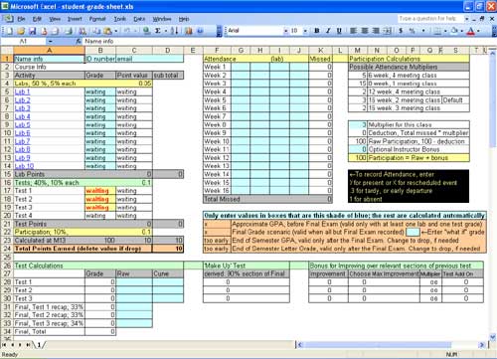Open the Name Box dropdown arrow
Image resolution: width=497 pixels, height=359 pixels.
[x=50, y=41]
